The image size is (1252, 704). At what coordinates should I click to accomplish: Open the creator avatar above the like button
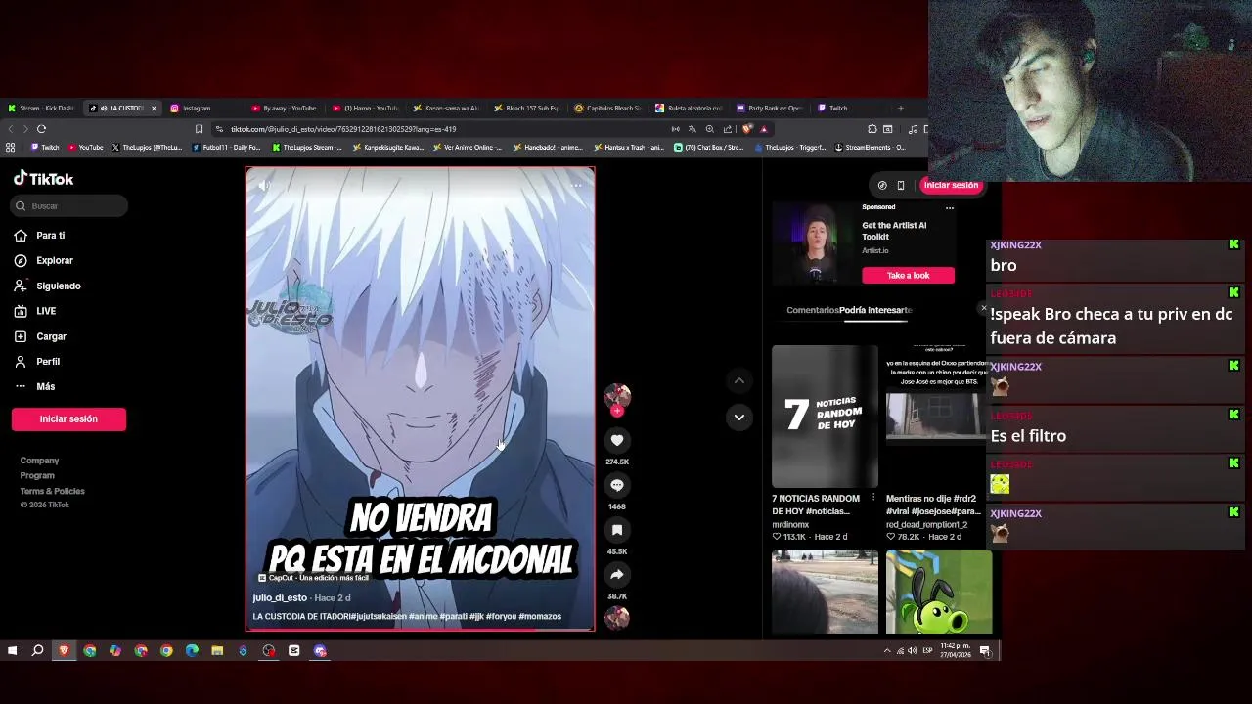click(x=617, y=396)
